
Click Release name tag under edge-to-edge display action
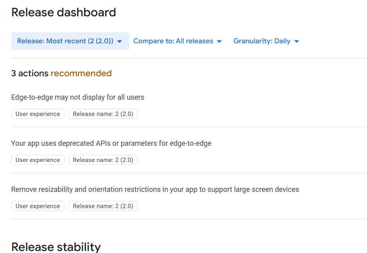[x=103, y=114]
